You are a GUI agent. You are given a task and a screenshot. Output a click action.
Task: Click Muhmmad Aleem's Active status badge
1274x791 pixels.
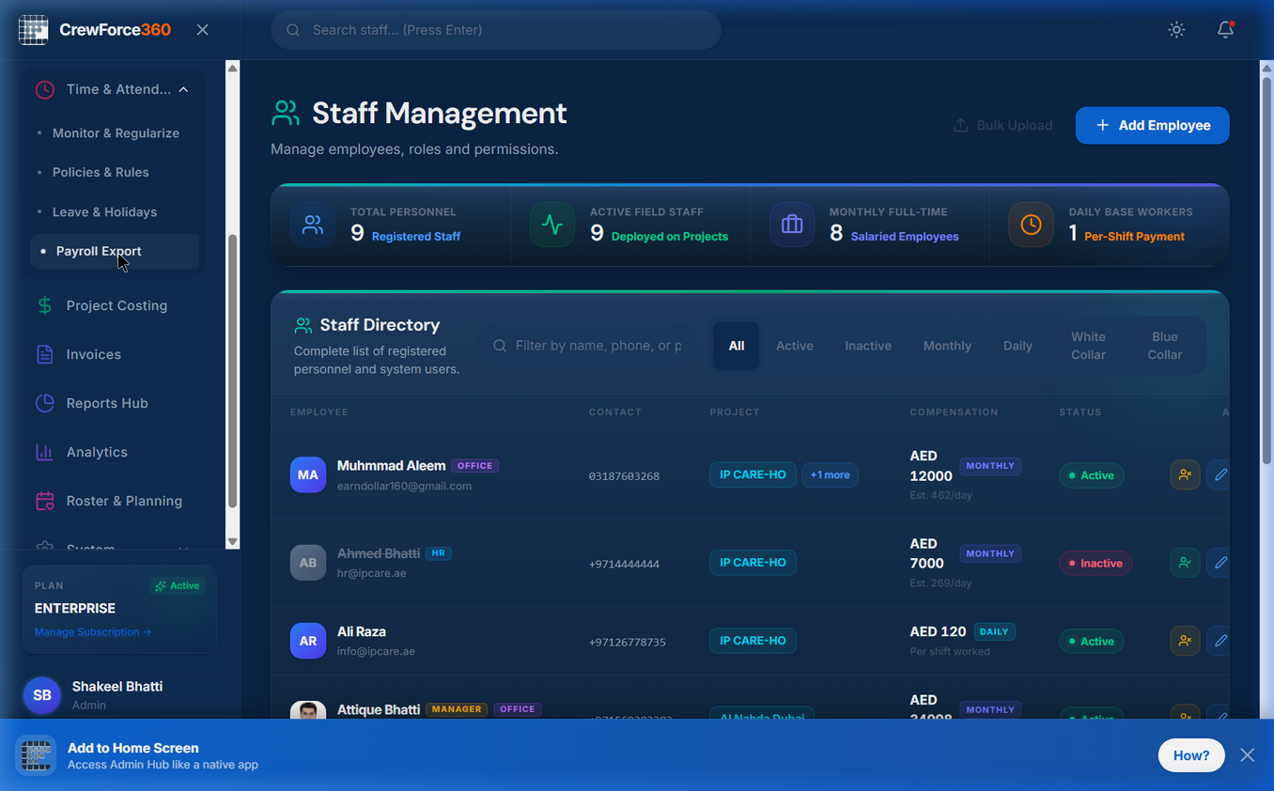(x=1091, y=475)
